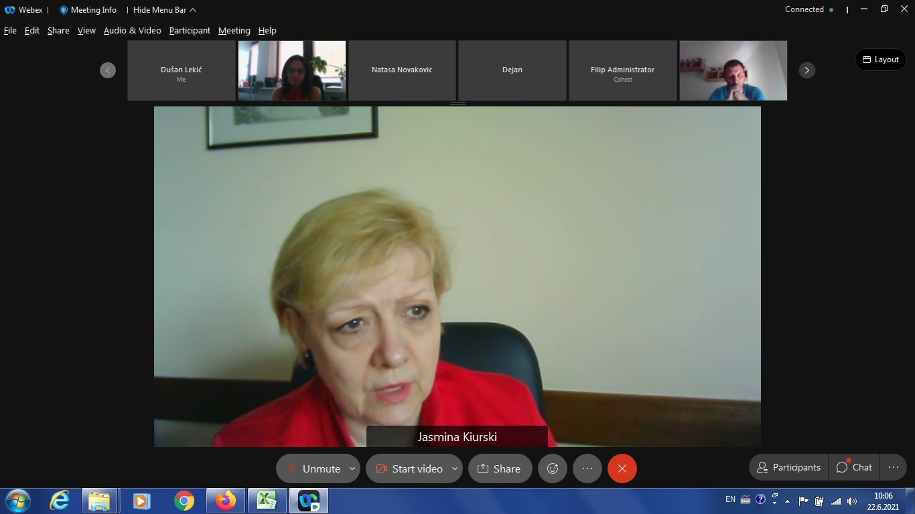Screen dimensions: 915x514
Task: Select woman with dark hair video thumbnail
Action: (292, 70)
